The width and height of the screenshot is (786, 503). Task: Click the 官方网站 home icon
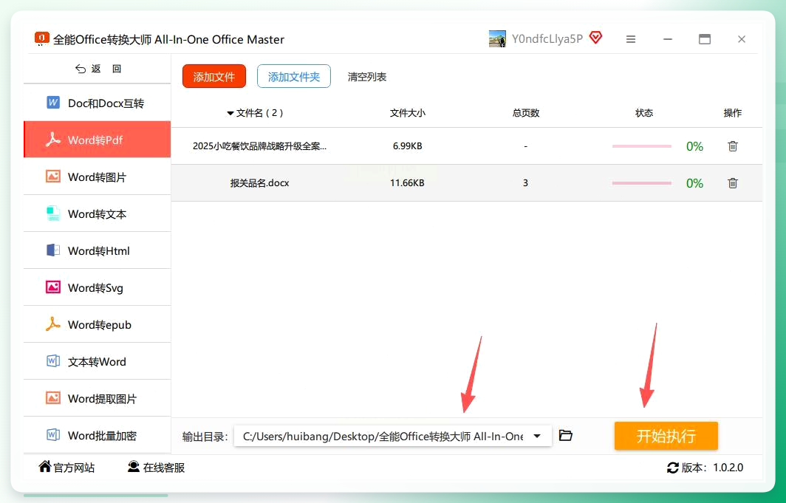pyautogui.click(x=44, y=466)
